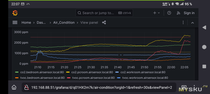Tap the Wi-Fi status icon

pos(177,4)
